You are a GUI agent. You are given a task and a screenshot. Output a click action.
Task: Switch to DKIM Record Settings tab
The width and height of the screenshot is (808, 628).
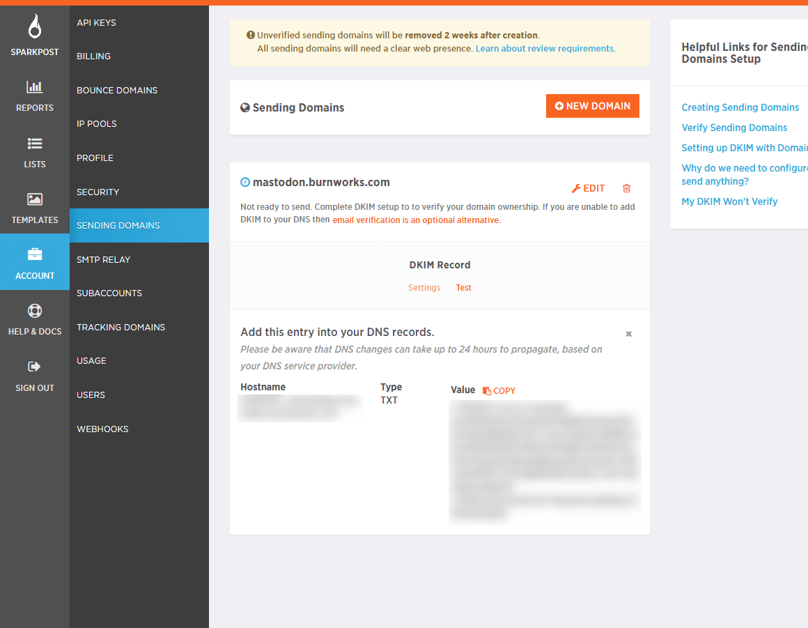[x=424, y=288]
